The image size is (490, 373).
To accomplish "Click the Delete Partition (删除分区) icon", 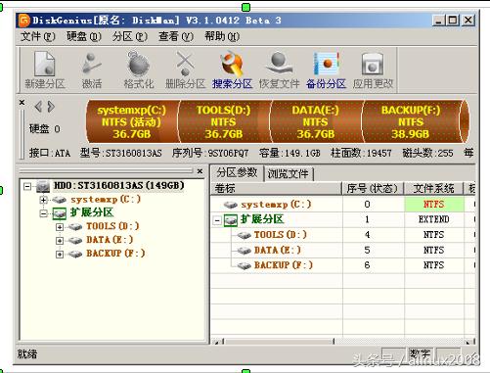I will coord(185,64).
